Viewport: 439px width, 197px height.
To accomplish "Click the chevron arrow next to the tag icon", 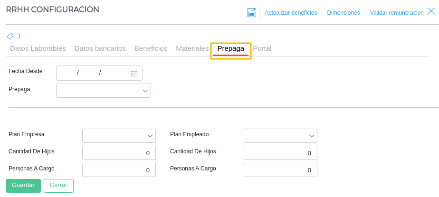I will point(19,36).
